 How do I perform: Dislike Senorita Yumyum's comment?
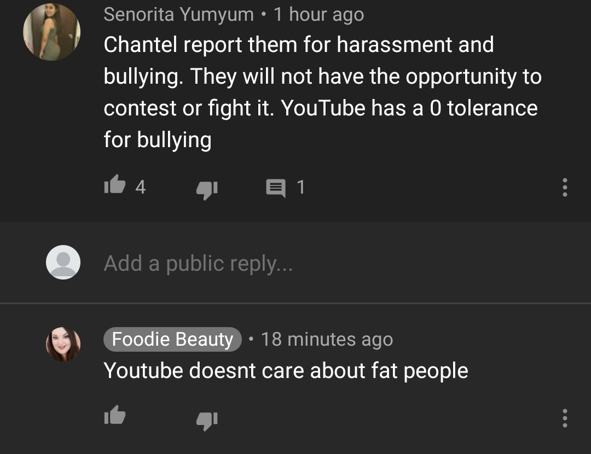(207, 190)
